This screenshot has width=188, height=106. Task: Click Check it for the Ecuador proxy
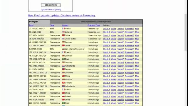(x=106, y=79)
